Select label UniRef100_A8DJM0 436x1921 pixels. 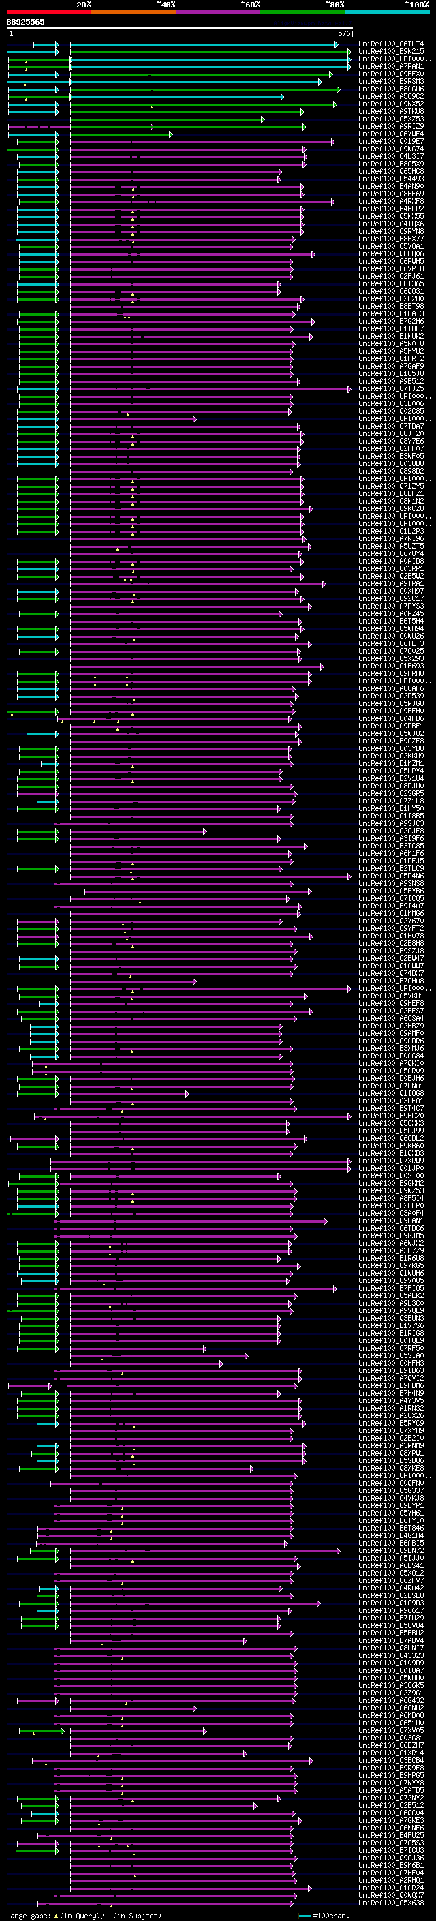click(391, 786)
